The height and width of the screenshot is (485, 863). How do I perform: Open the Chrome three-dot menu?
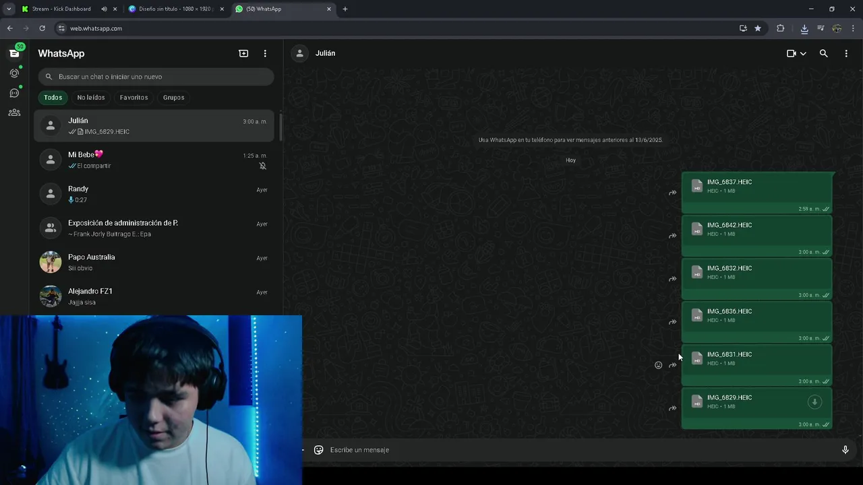click(854, 28)
